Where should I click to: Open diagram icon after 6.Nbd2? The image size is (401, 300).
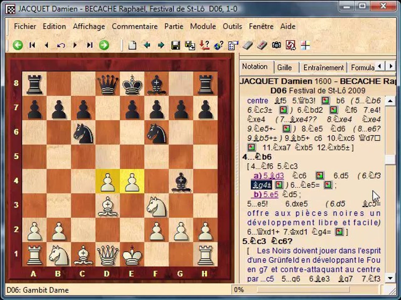[333, 110]
